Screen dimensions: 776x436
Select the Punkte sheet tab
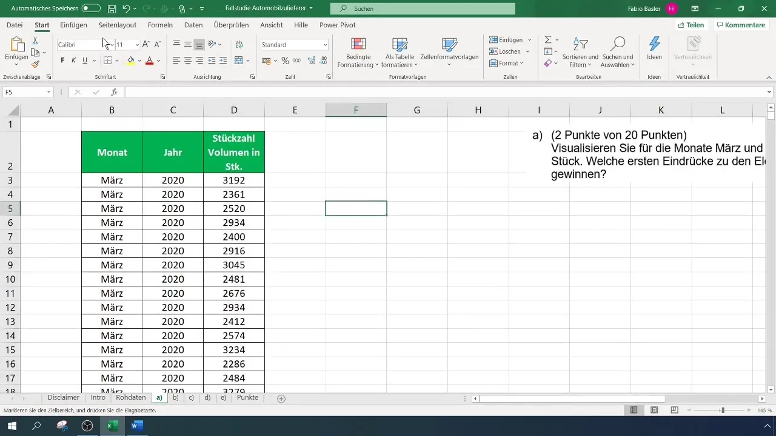coord(247,398)
